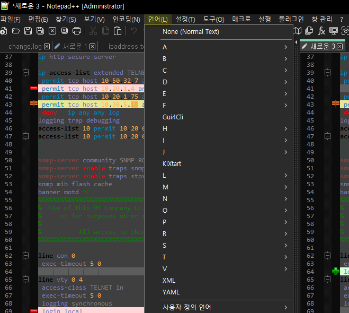349x313 pixels.
Task: Click the green plus marker on line 64
Action: (x=336, y=271)
